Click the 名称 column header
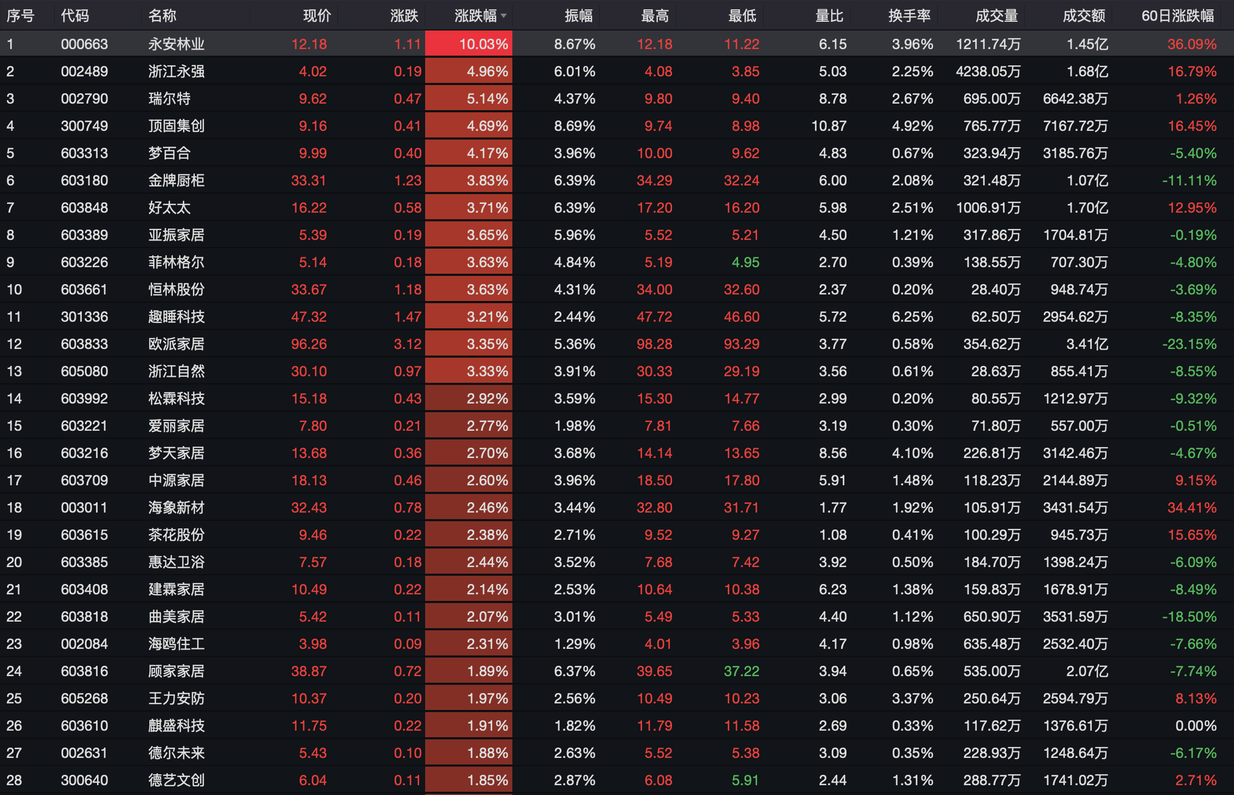 tap(162, 16)
